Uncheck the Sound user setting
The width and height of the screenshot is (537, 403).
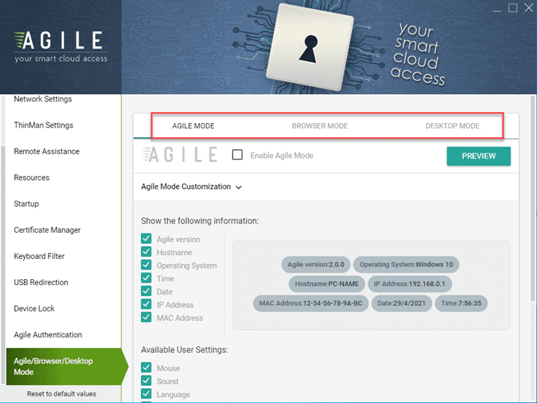point(146,381)
